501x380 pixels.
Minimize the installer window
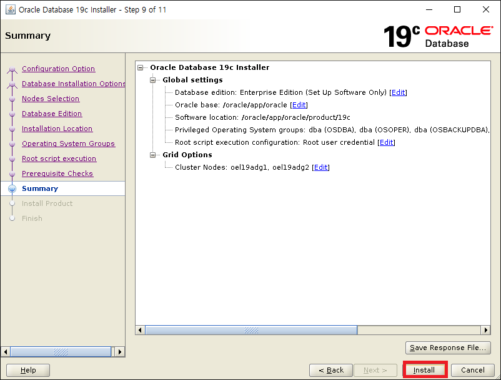tap(429, 9)
